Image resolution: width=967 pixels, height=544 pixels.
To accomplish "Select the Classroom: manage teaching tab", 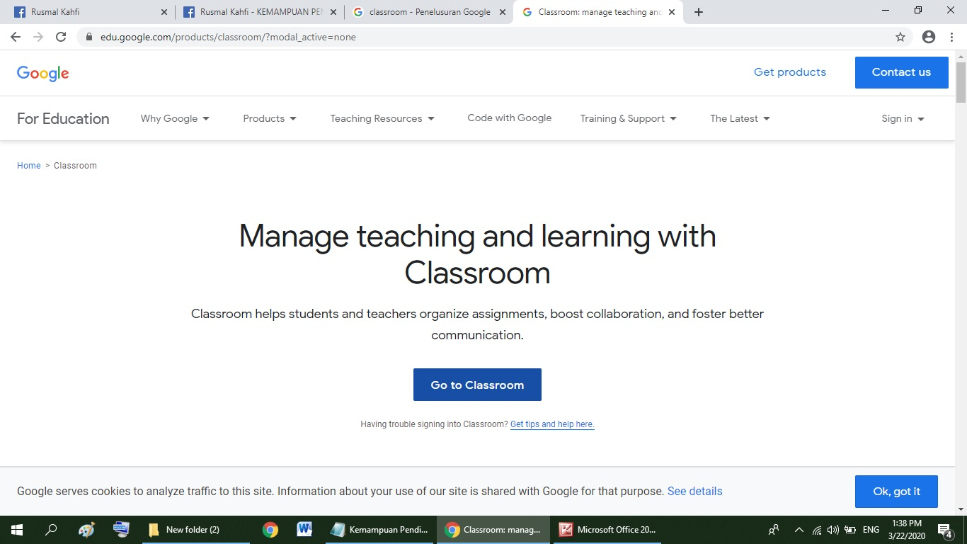I will [597, 12].
